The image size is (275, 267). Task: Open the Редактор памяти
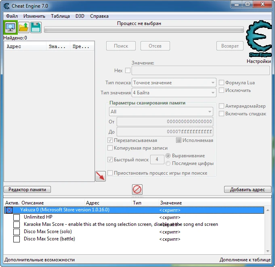[27, 190]
